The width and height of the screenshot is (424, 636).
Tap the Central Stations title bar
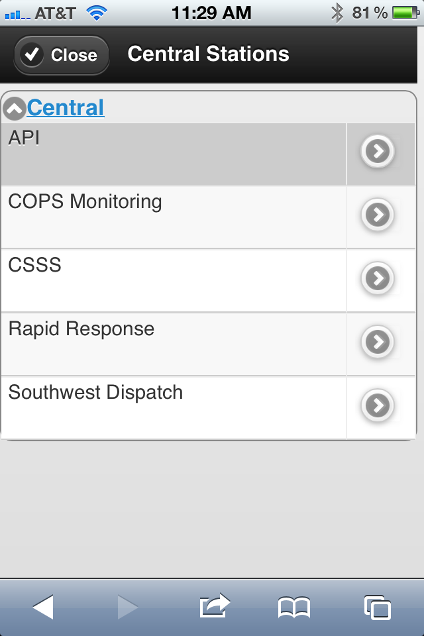coord(208,54)
